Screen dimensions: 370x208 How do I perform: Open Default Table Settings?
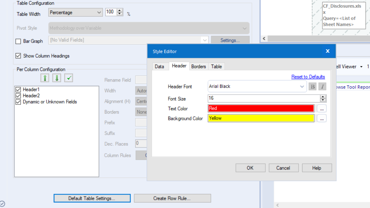(92, 198)
